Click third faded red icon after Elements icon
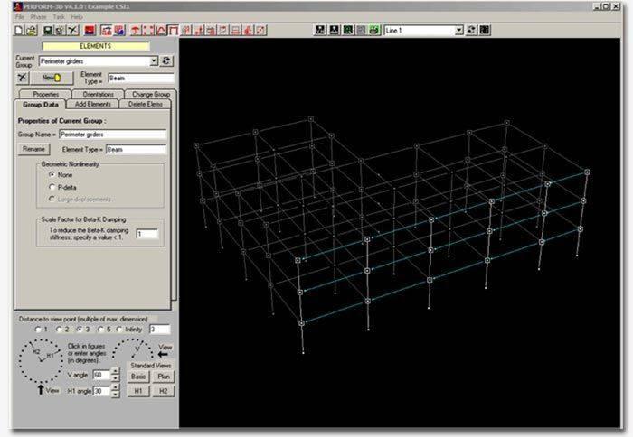Viewport: 633px width, 437px height. coord(211,30)
